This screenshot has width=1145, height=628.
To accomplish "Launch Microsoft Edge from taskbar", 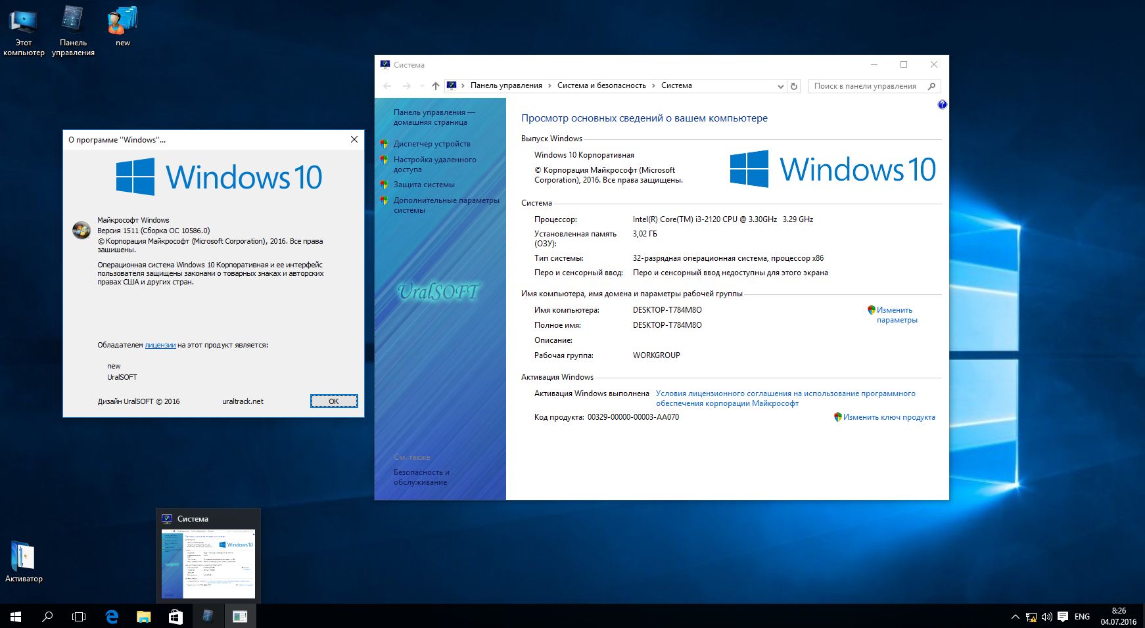I will pyautogui.click(x=112, y=617).
